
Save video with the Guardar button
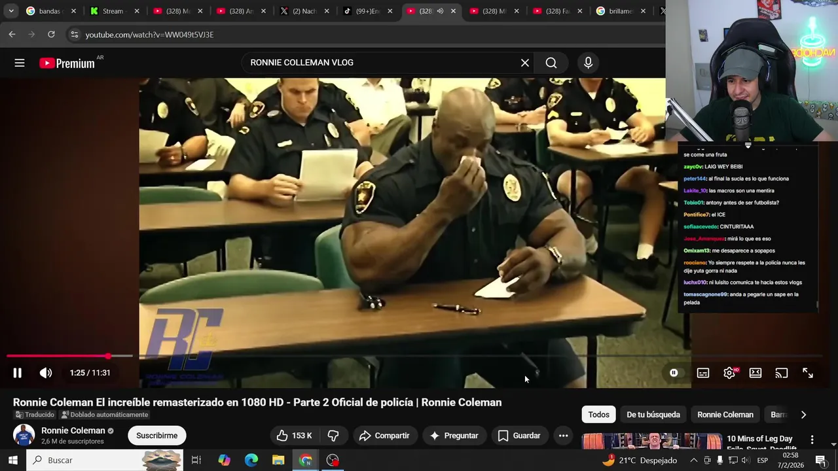tap(519, 436)
